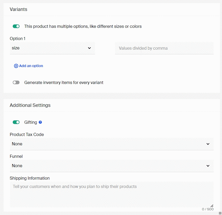Click the plus circle icon beside Add an option
Screen dimensions: 222x215
[16, 66]
